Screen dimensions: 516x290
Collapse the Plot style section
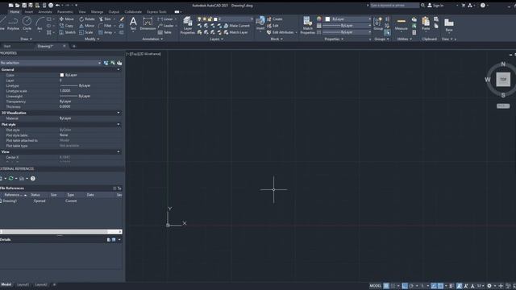[x=119, y=125]
